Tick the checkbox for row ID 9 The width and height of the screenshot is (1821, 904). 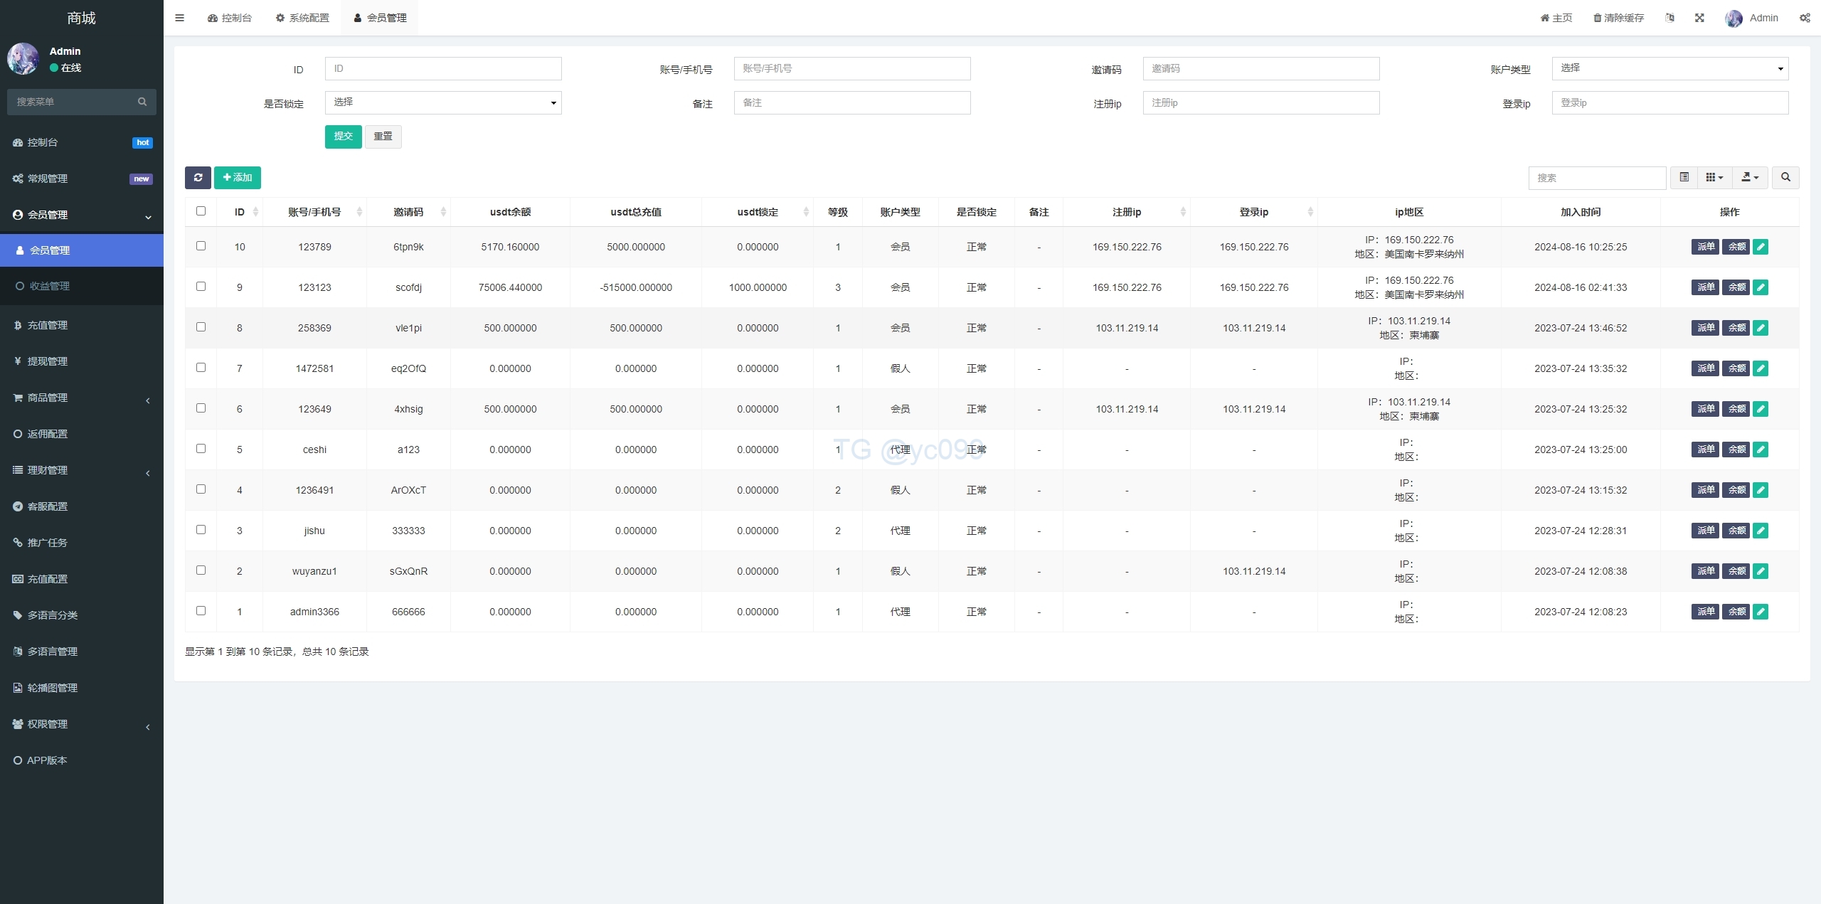click(x=201, y=287)
